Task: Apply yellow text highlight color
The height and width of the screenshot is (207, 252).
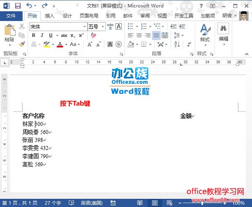Action: click(47, 44)
